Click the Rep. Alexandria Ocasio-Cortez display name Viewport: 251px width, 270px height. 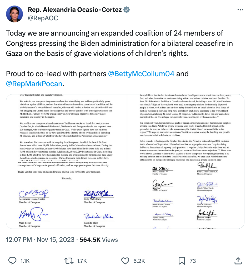click(x=75, y=10)
